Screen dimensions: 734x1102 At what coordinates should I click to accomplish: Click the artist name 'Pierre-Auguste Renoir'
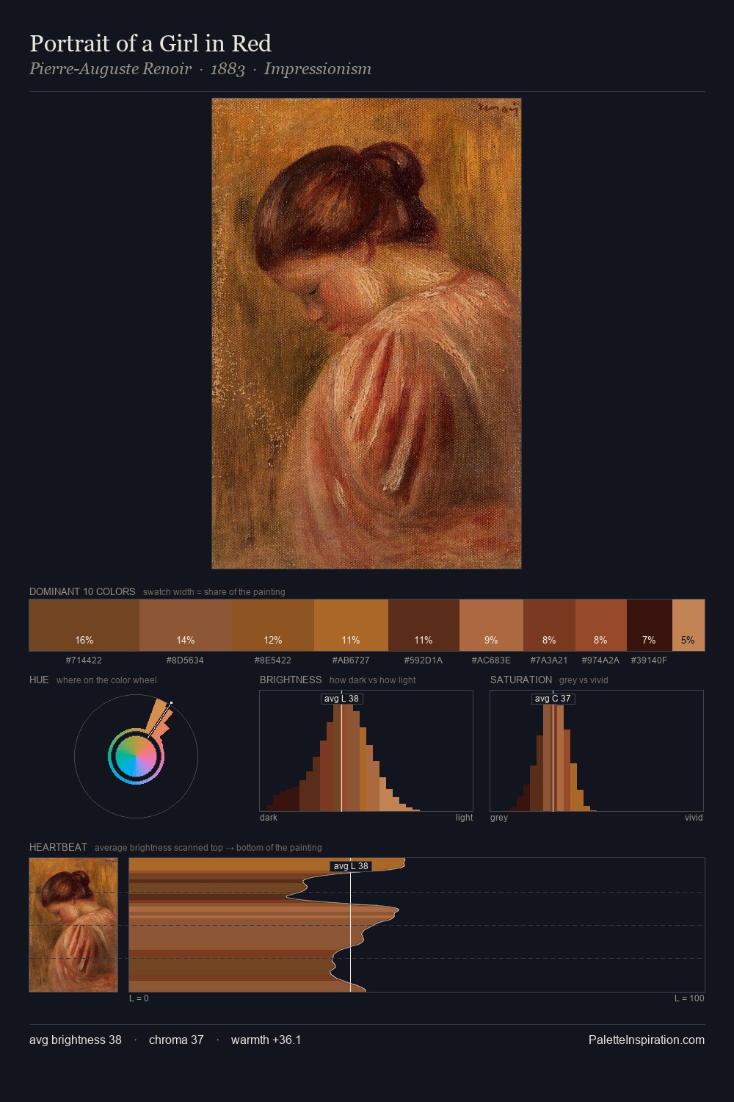coord(110,69)
